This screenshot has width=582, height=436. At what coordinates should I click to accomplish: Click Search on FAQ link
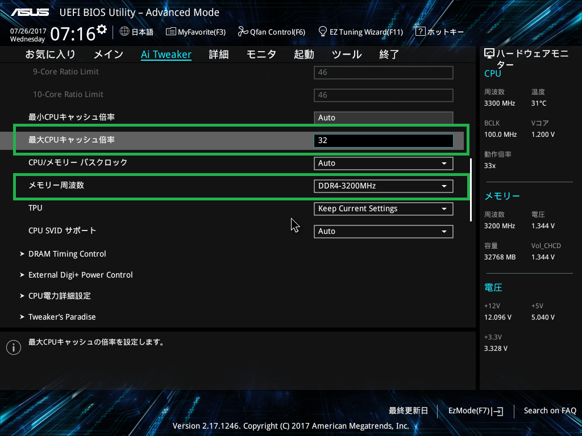(x=550, y=411)
